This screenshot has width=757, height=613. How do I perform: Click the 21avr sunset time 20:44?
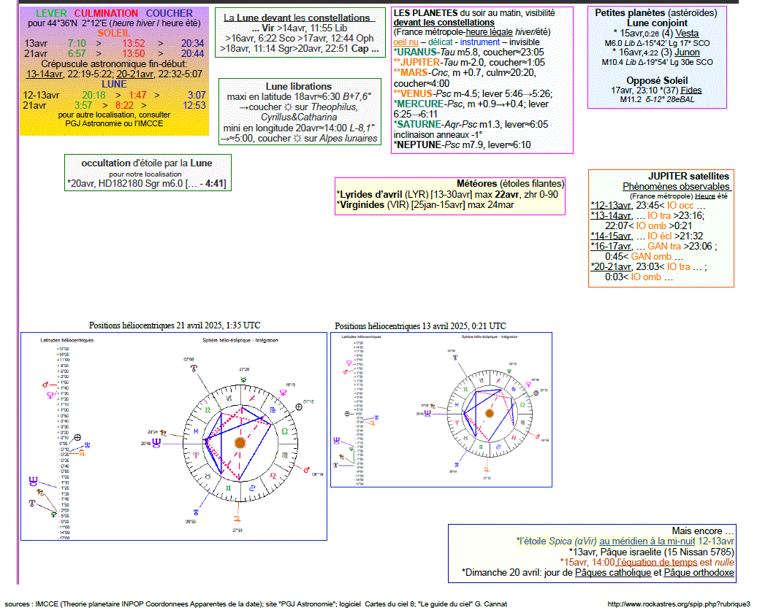click(x=193, y=53)
